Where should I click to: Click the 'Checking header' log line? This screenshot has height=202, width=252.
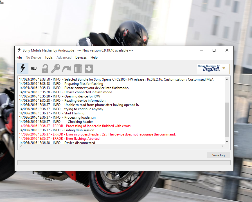56,122
